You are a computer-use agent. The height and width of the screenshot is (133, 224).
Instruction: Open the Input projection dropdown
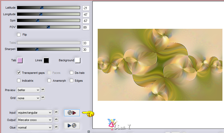click(x=35, y=113)
